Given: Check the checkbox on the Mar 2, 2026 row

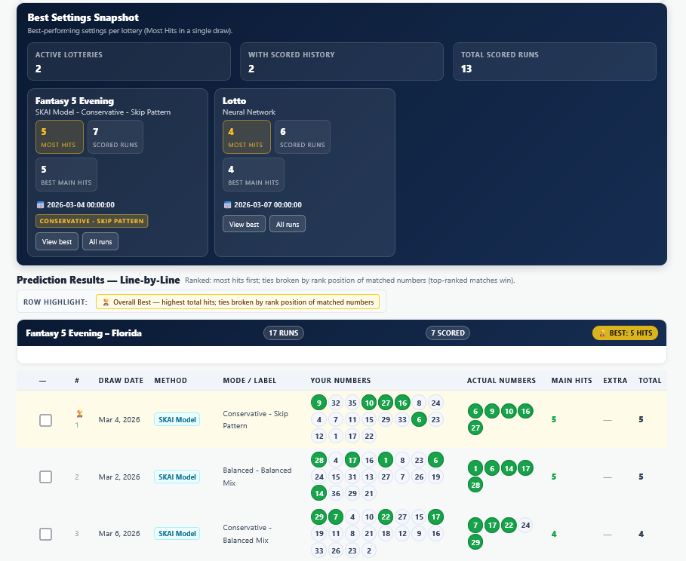Looking at the screenshot, I should tap(45, 477).
